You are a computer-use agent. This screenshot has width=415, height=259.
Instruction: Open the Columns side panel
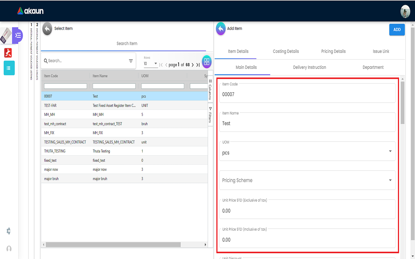(210, 89)
